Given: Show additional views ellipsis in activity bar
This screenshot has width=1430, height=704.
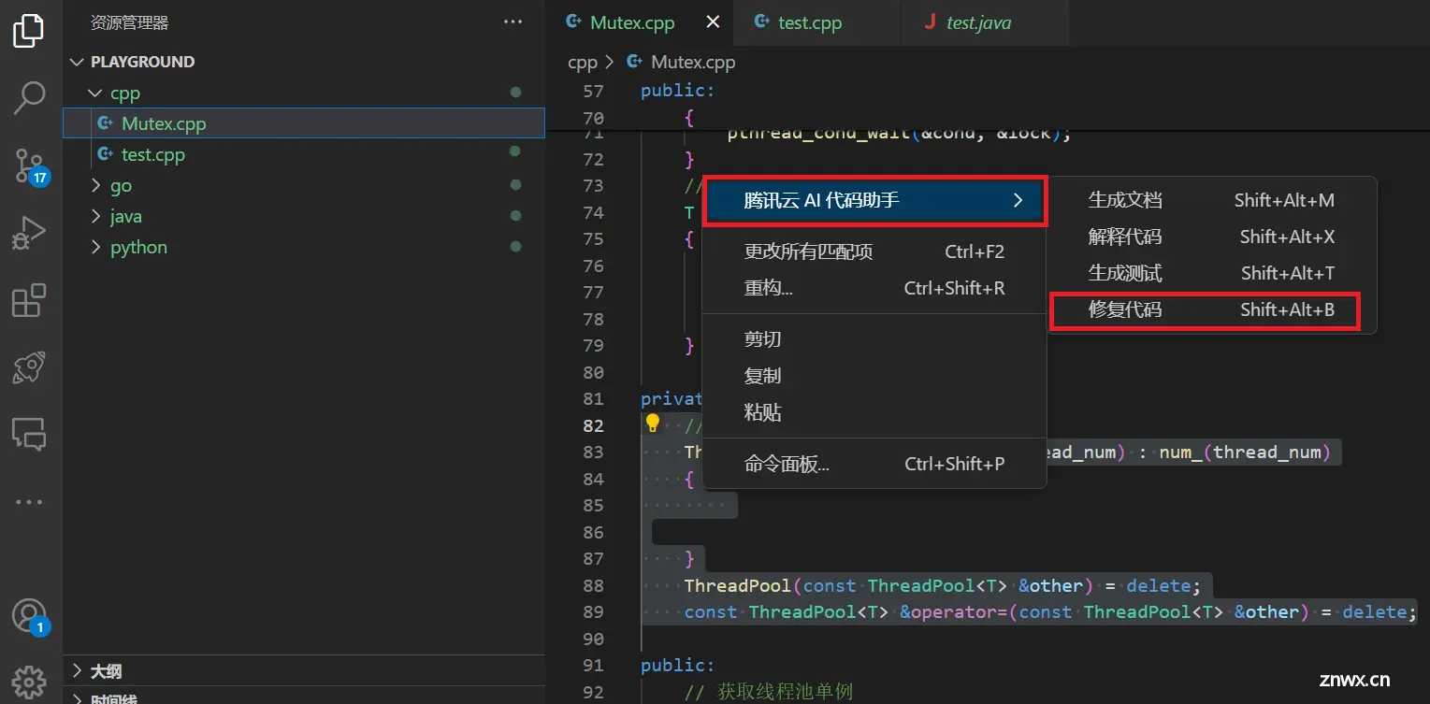Looking at the screenshot, I should pyautogui.click(x=29, y=502).
